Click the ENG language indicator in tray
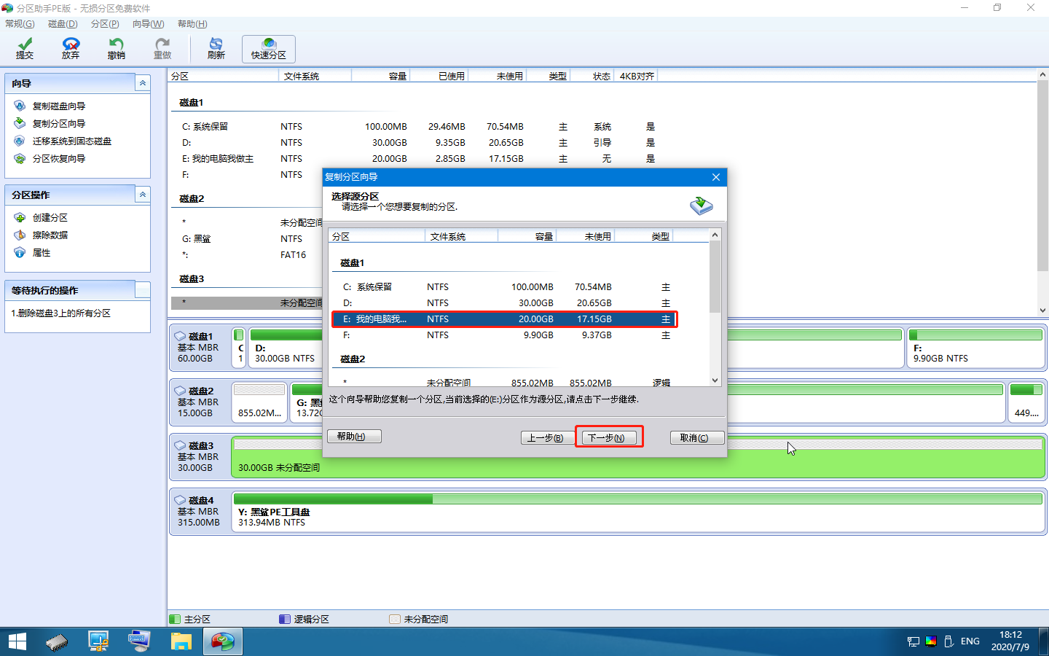This screenshot has height=656, width=1049. point(970,641)
